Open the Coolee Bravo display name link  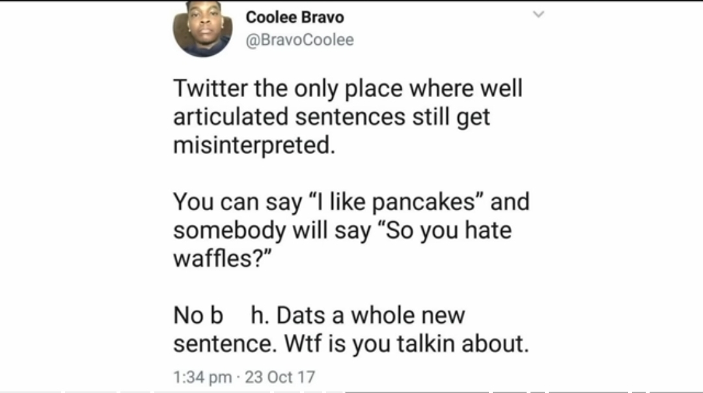click(295, 18)
